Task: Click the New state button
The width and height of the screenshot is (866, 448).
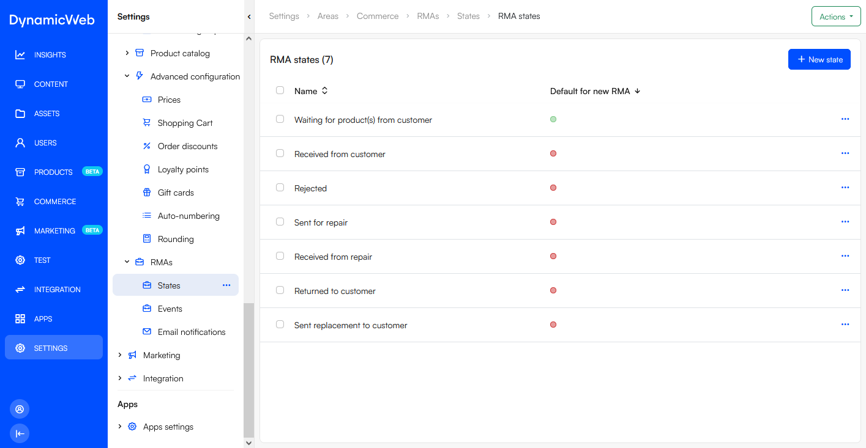Action: [819, 59]
